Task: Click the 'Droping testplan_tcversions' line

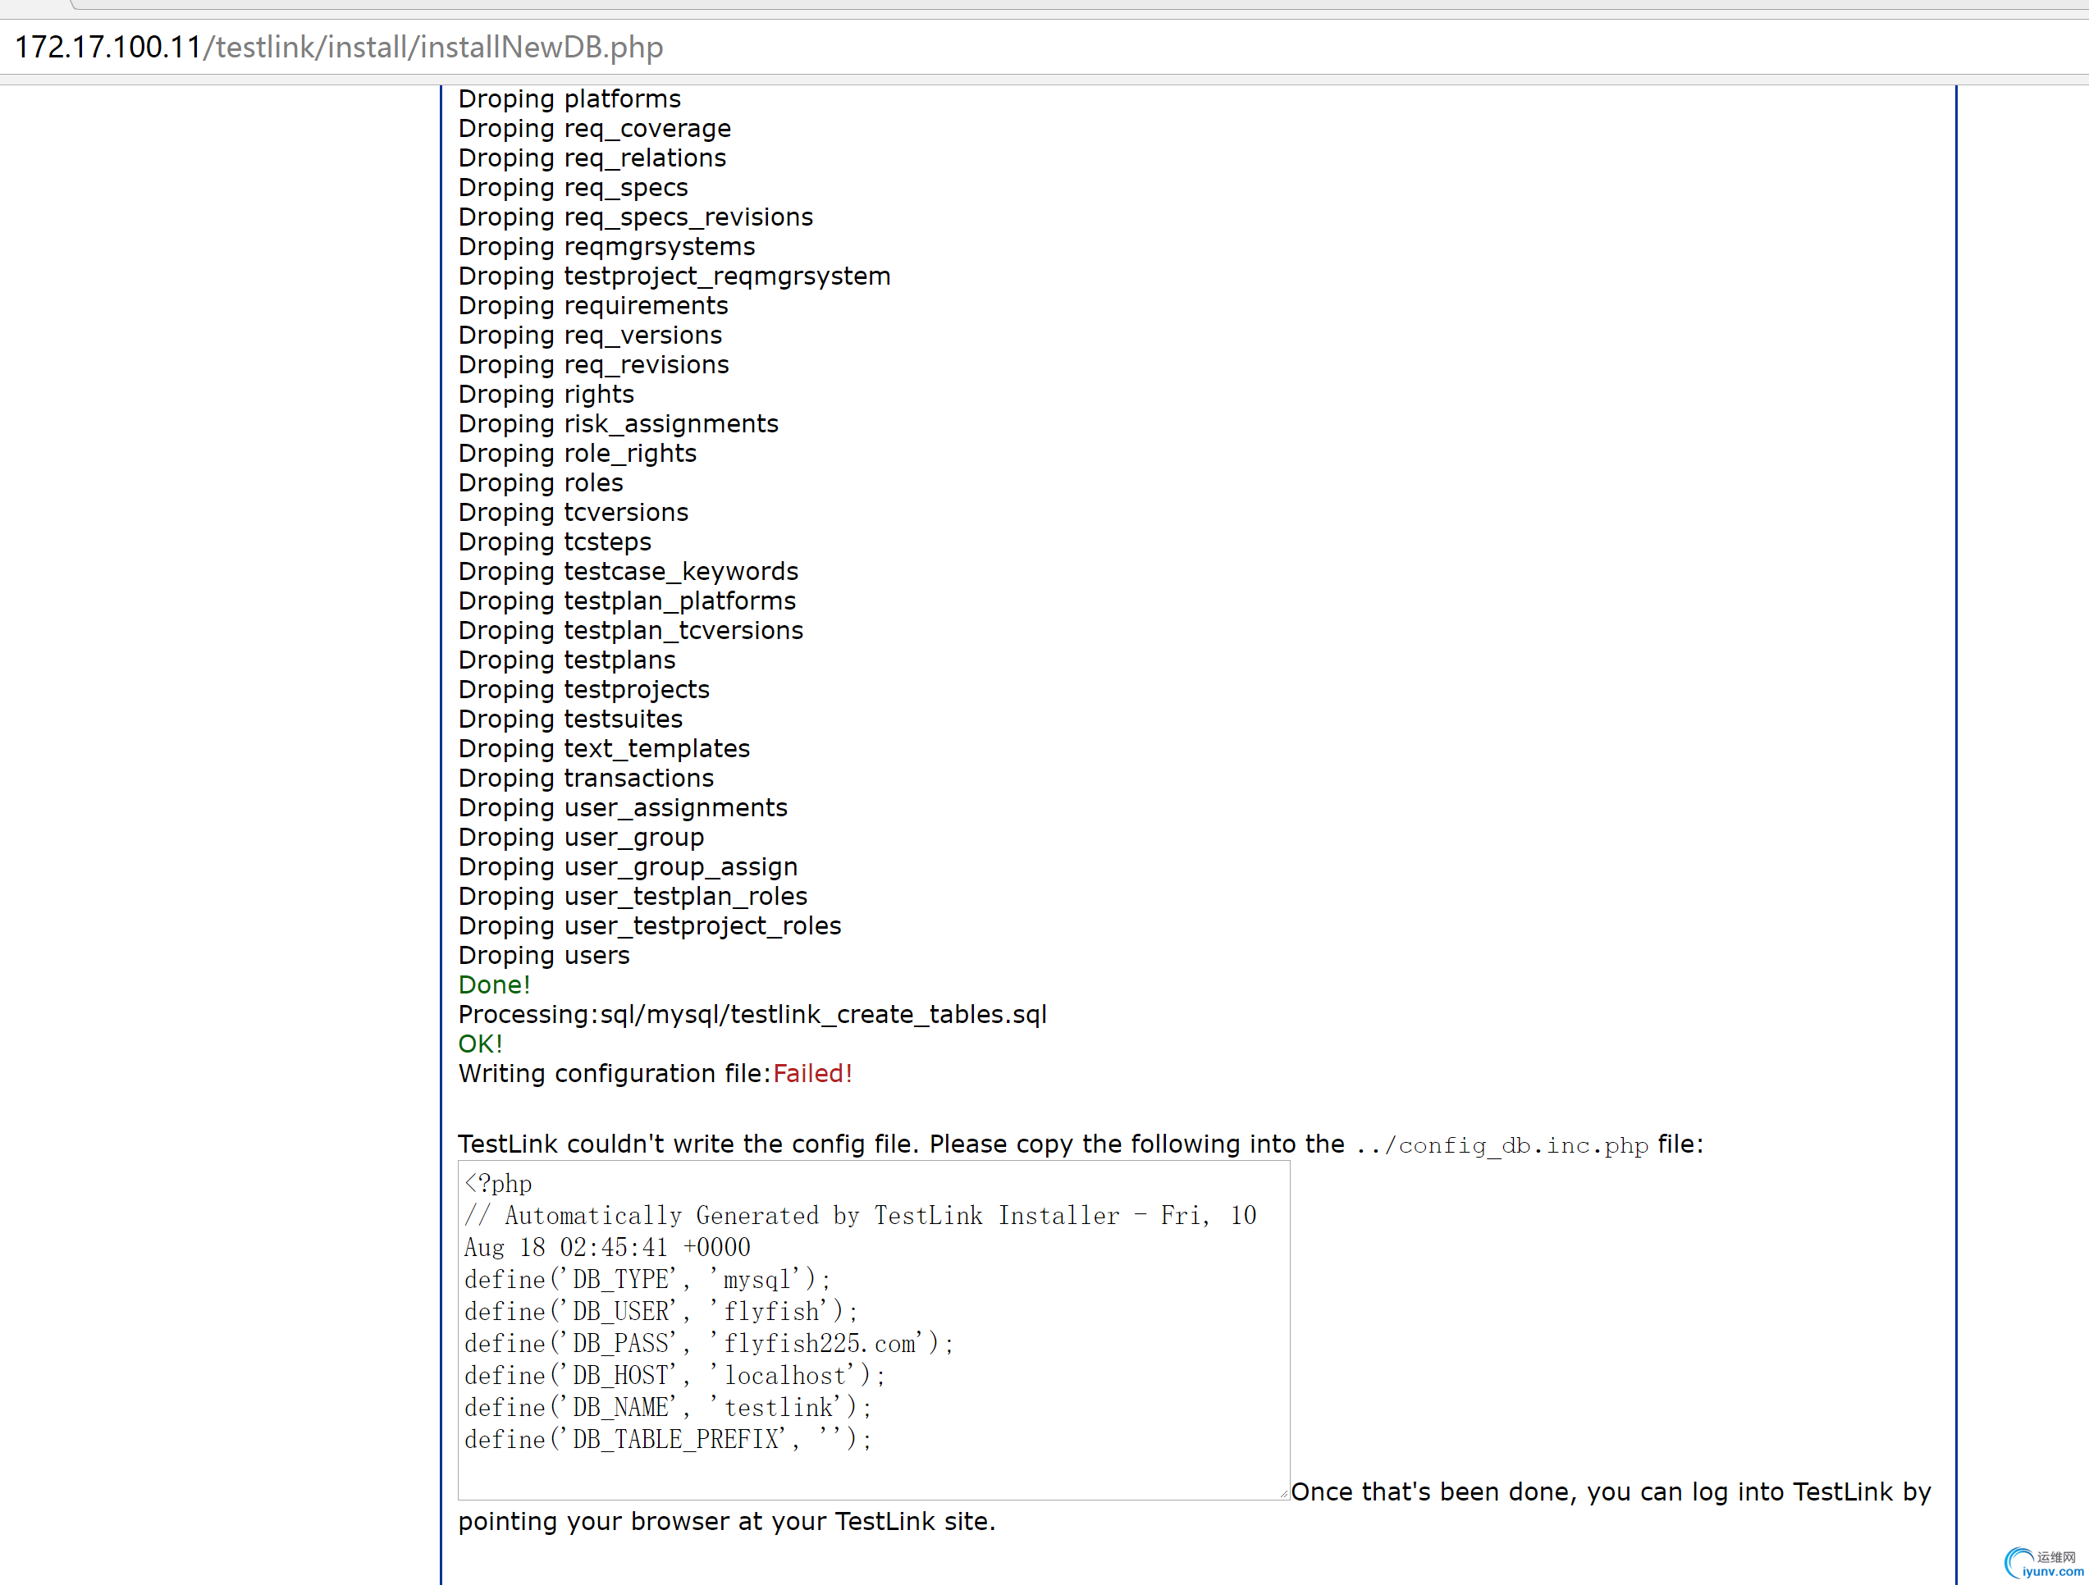Action: (x=631, y=631)
